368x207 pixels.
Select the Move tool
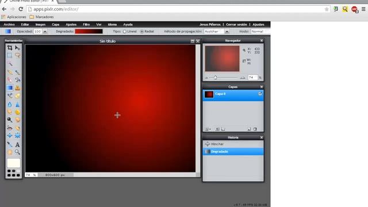point(18,48)
